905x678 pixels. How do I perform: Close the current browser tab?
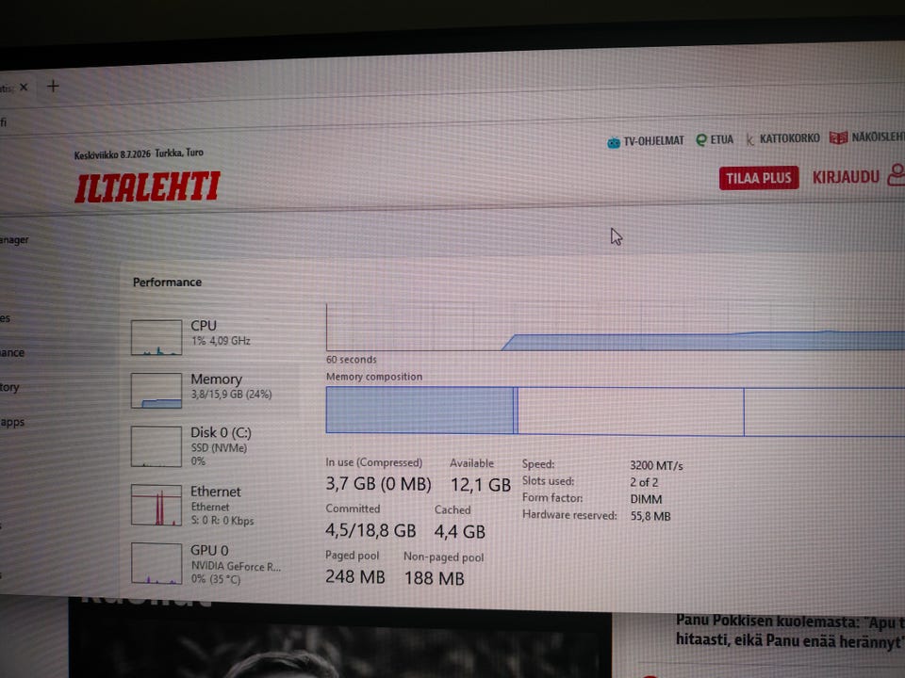tap(24, 87)
